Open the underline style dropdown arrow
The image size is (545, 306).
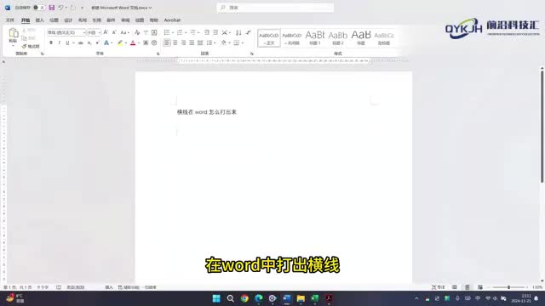(74, 42)
